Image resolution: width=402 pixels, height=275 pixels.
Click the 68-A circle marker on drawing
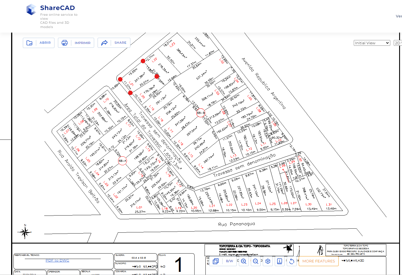coord(122,161)
